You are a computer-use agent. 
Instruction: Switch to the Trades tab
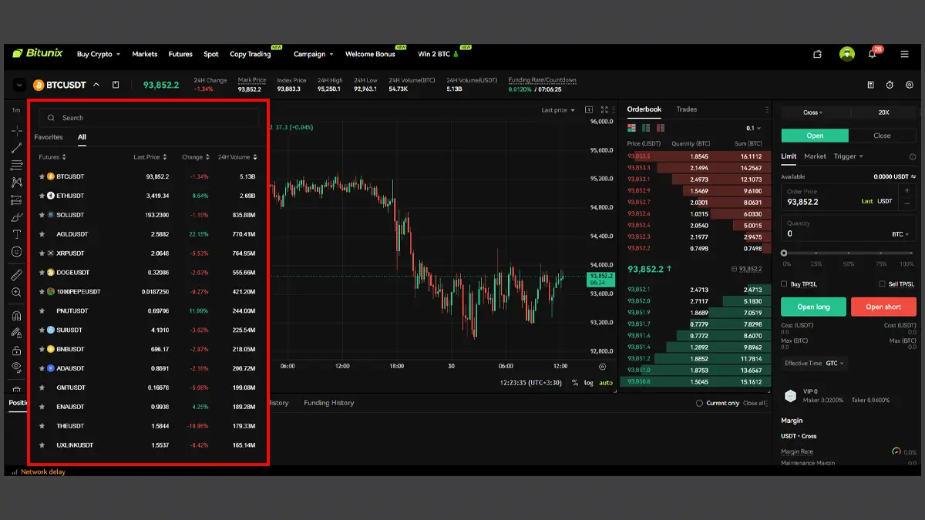pos(687,109)
